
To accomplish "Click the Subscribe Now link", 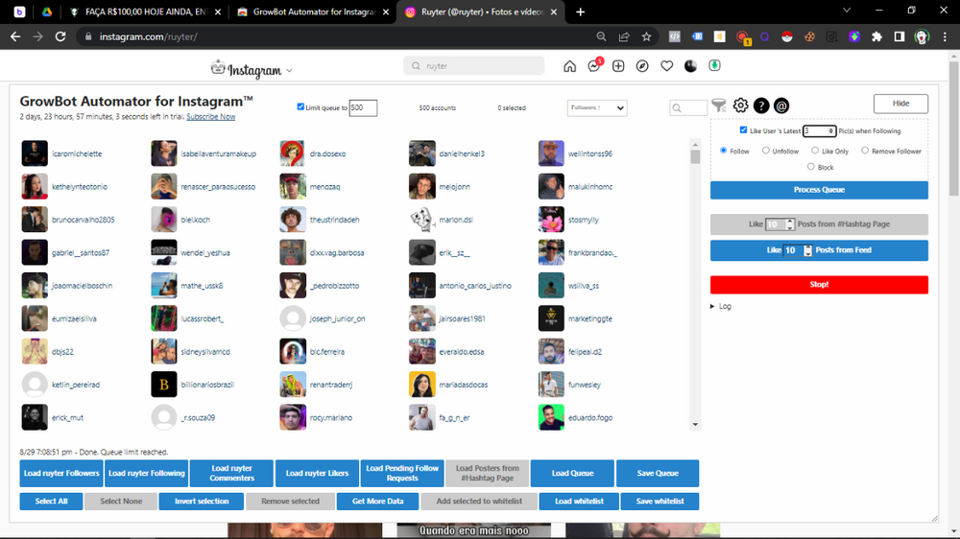I will coord(210,117).
